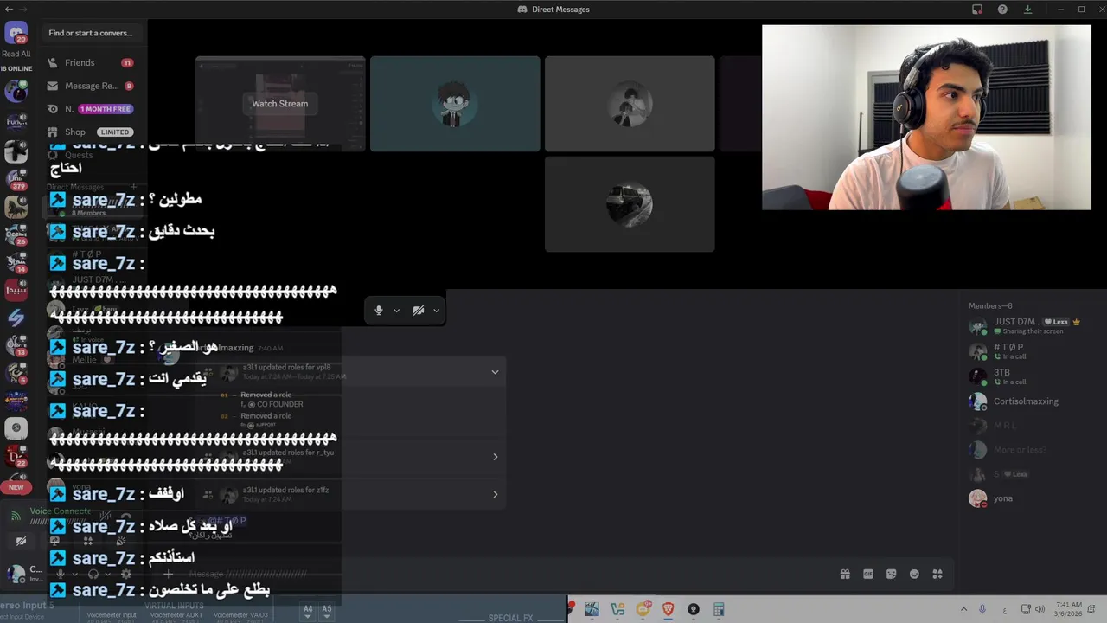This screenshot has height=623, width=1107.
Task: Toggle user panel headphones deafen
Action: (93, 574)
